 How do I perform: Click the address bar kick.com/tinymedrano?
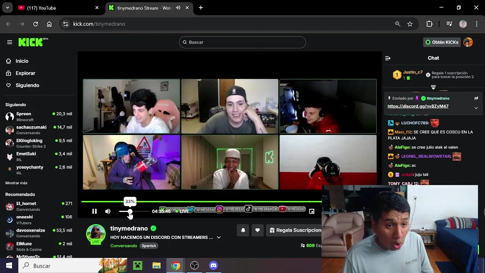(x=99, y=24)
